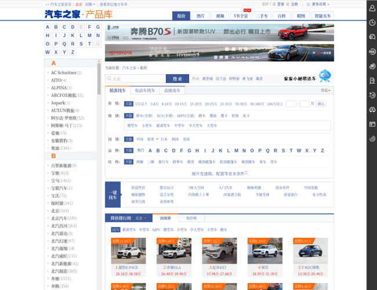Select 不限 for the 品牌 filter
Screen dimensions: 377x290
tap(129, 151)
